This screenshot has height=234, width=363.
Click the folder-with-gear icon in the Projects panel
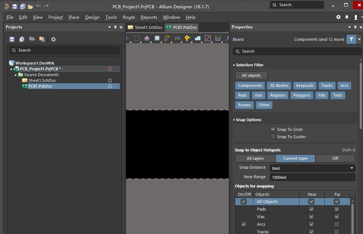point(42,39)
